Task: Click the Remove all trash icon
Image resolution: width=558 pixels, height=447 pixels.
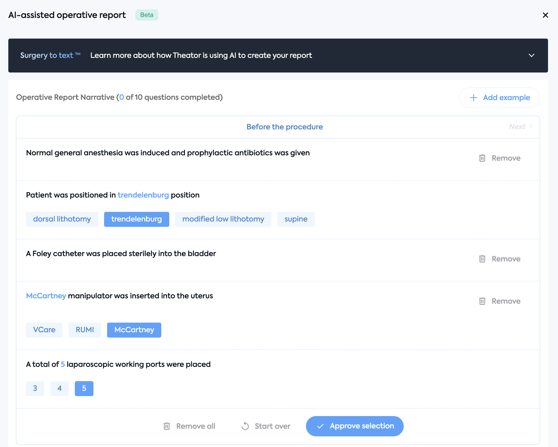Action: 167,426
